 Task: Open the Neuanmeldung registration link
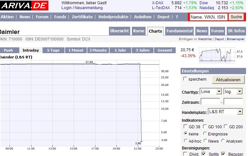tap(89, 8)
